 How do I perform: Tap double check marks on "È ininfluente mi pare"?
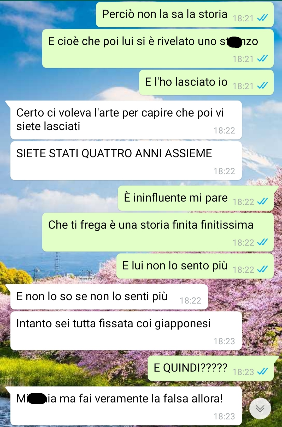(262, 202)
